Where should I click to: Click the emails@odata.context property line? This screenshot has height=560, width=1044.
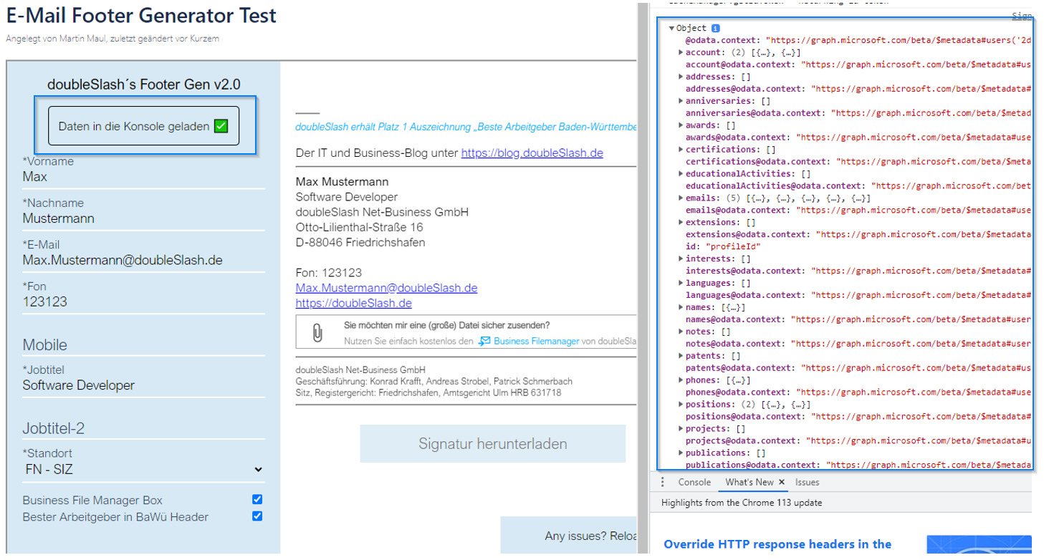[858, 211]
